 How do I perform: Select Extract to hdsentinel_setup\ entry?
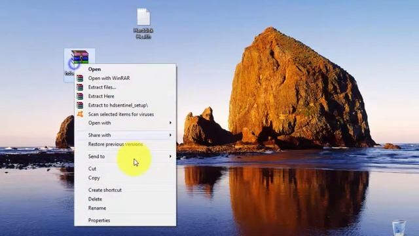click(x=125, y=105)
